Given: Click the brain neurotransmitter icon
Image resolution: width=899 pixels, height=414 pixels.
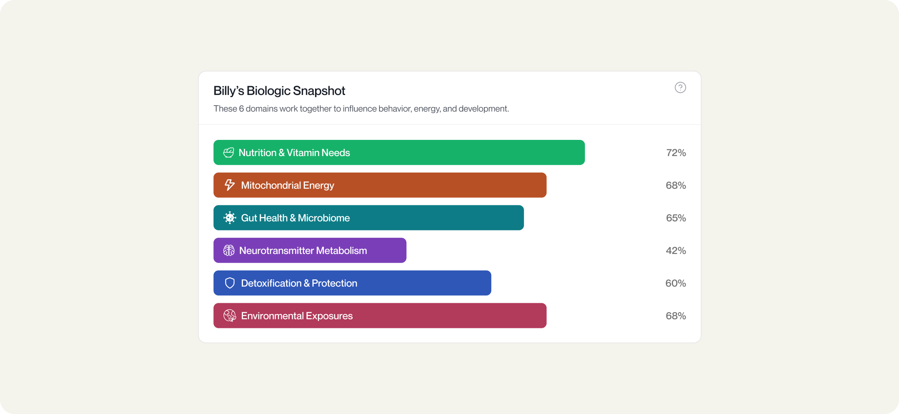Looking at the screenshot, I should pos(229,250).
